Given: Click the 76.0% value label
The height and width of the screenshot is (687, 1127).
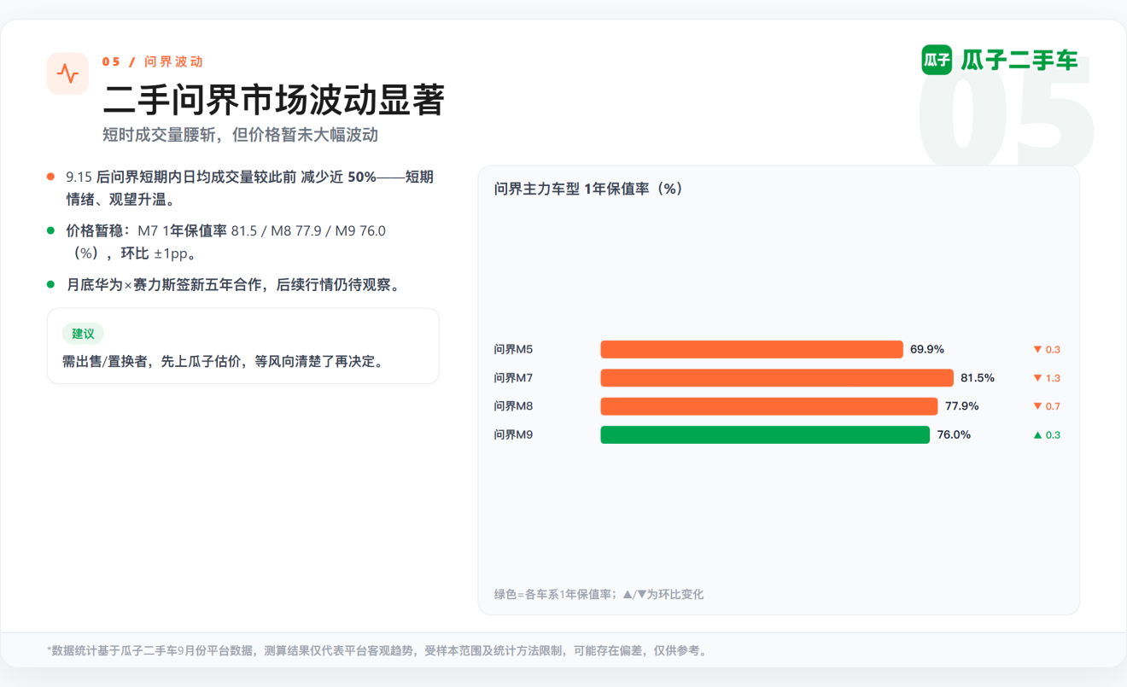Looking at the screenshot, I should click(x=954, y=434).
